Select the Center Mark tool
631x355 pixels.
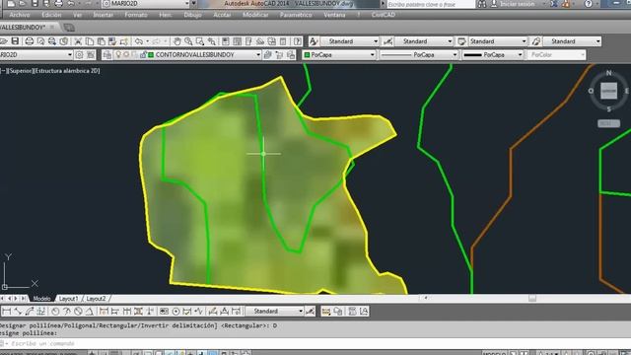175,312
